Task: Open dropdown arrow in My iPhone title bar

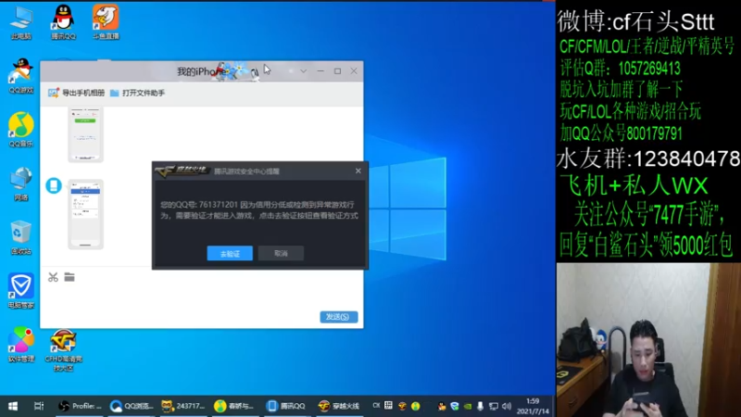Action: (304, 71)
